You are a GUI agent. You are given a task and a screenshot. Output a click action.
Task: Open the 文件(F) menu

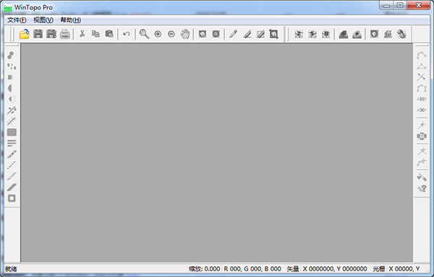point(17,20)
